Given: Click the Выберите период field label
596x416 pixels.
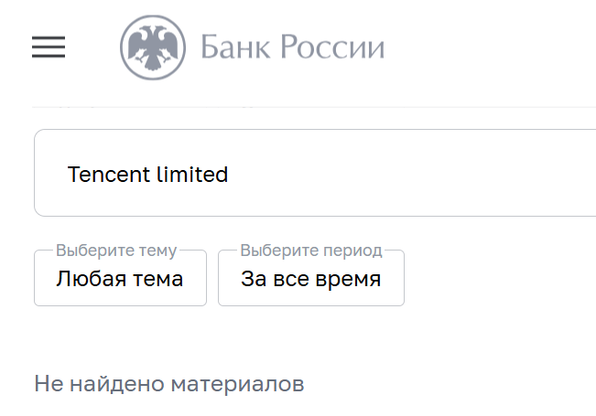Looking at the screenshot, I should click(x=311, y=251).
